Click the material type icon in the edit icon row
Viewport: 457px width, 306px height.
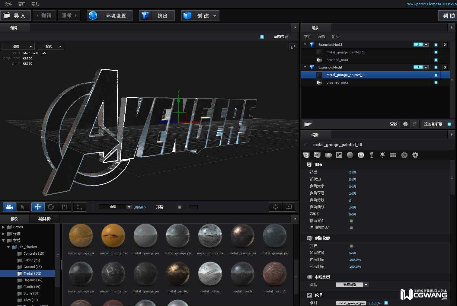(328, 155)
